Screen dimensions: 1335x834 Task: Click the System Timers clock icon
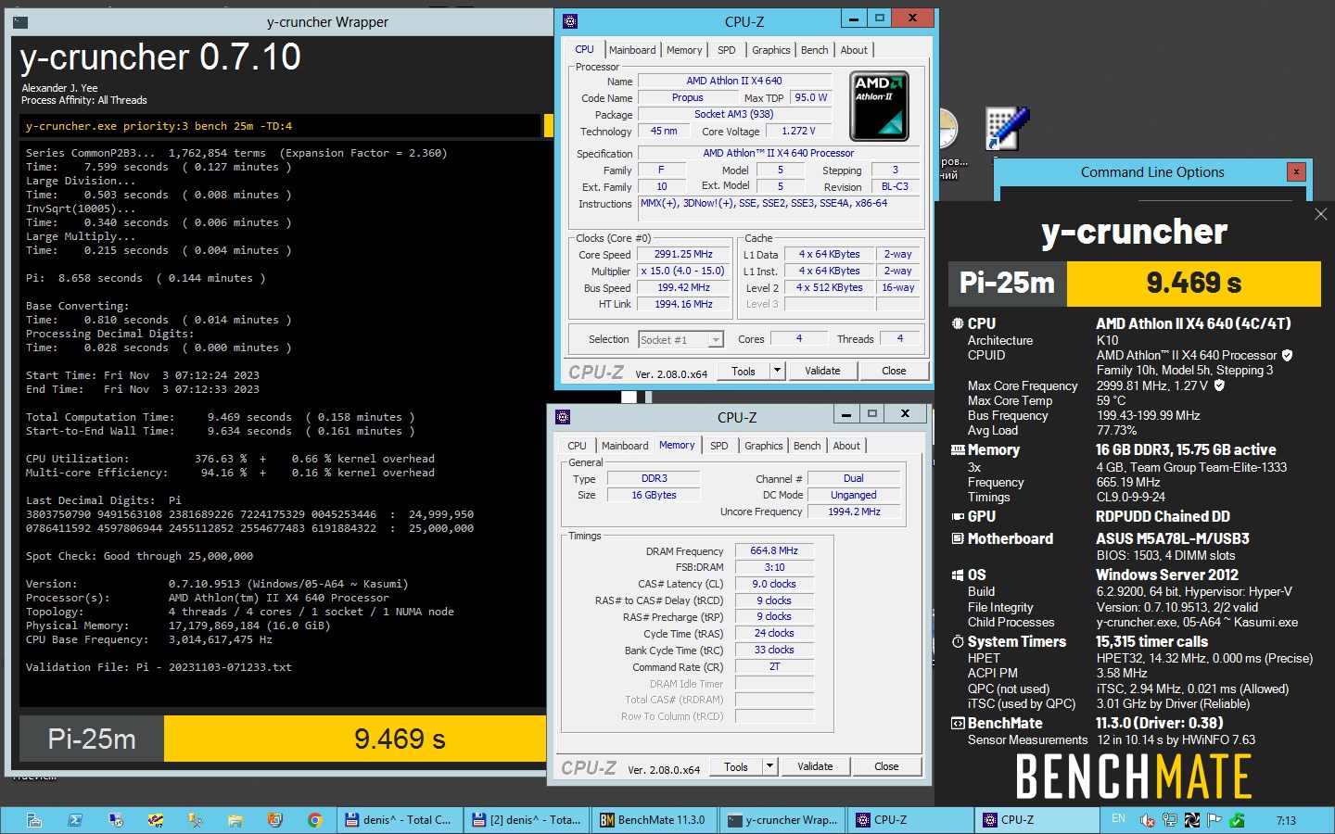tap(958, 641)
